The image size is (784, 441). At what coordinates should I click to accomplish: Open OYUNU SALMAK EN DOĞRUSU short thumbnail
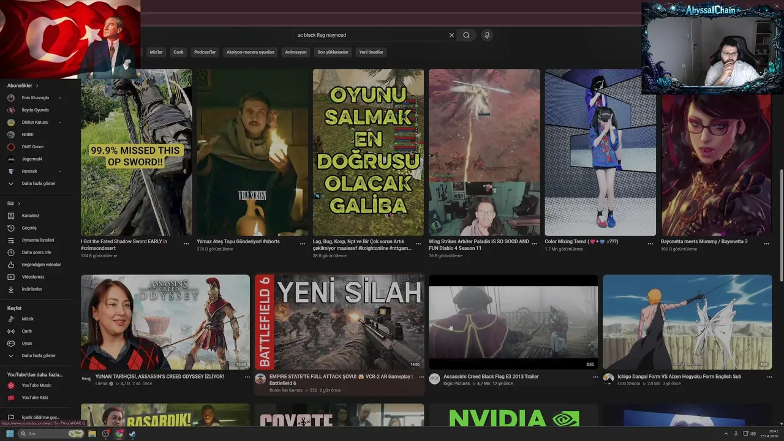368,153
